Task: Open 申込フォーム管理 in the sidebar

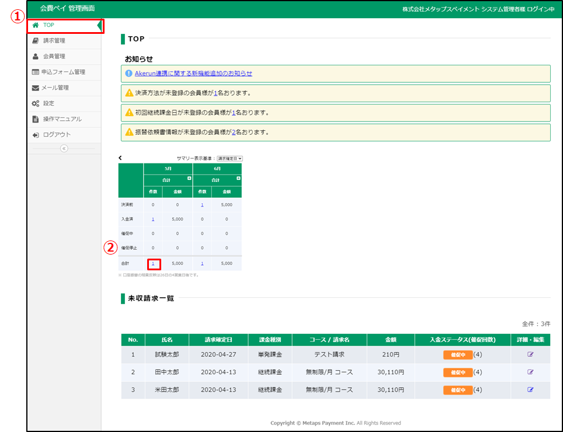Action: pos(65,72)
